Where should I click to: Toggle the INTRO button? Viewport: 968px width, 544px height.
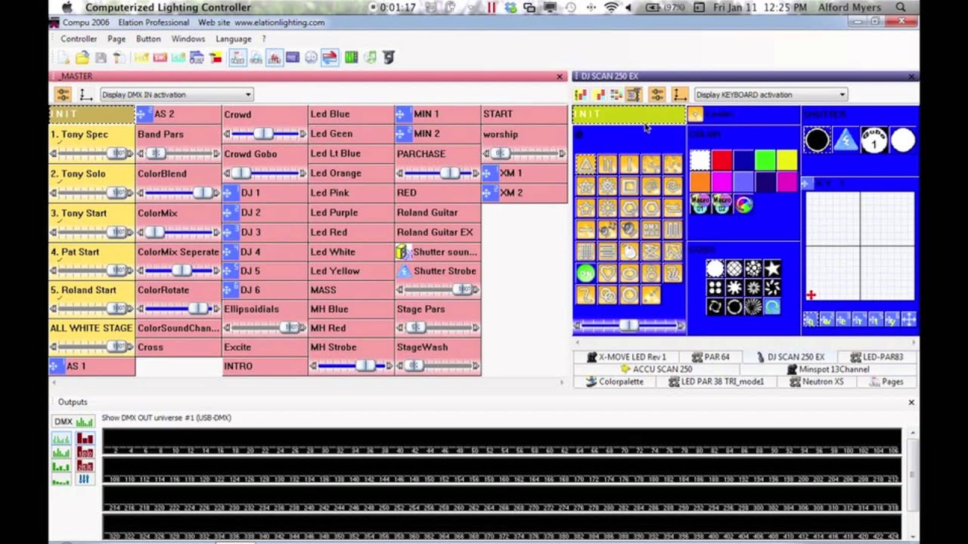[265, 366]
